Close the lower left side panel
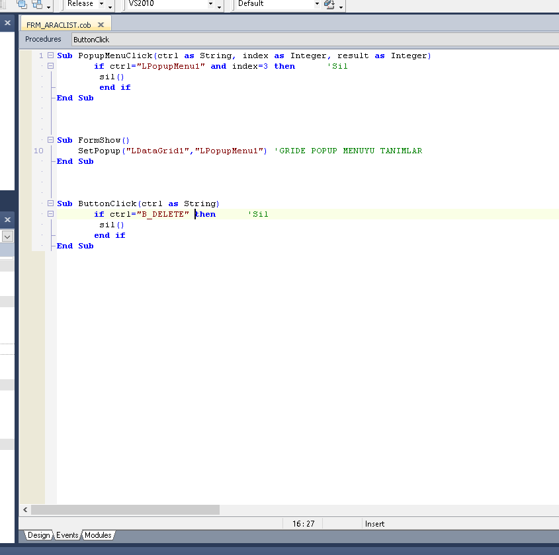Viewport: 559px width, 555px height. pyautogui.click(x=7, y=219)
